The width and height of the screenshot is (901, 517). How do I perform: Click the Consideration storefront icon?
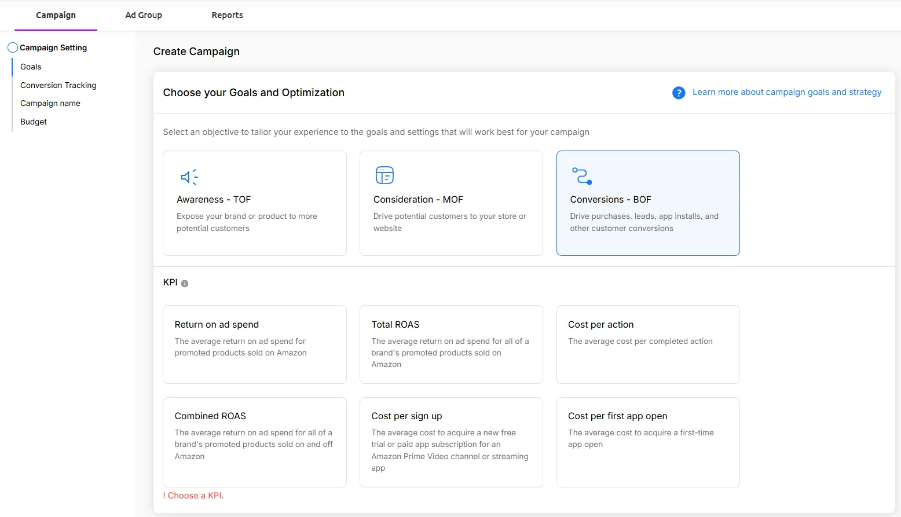point(384,175)
